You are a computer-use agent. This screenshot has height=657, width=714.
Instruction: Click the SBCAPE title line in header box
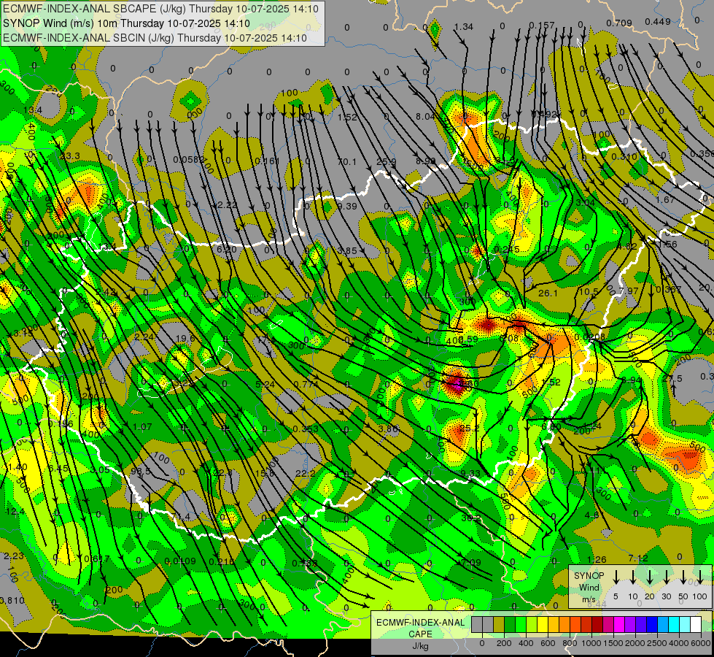160,9
